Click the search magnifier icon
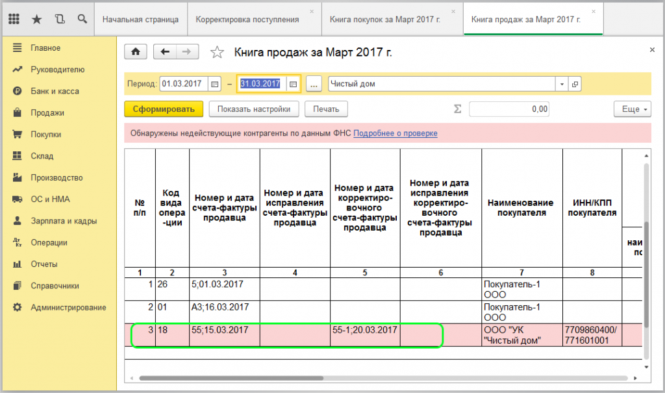Screen dimensions: 665x393 82,19
